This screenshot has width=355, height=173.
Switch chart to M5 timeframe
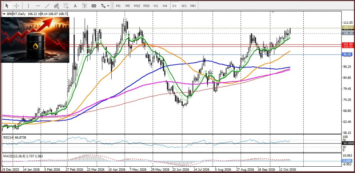tap(127, 6)
